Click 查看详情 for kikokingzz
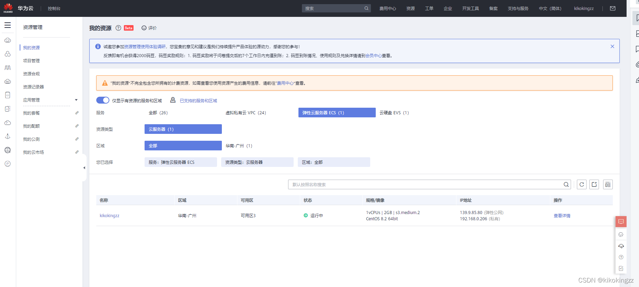The height and width of the screenshot is (287, 639). 562,215
